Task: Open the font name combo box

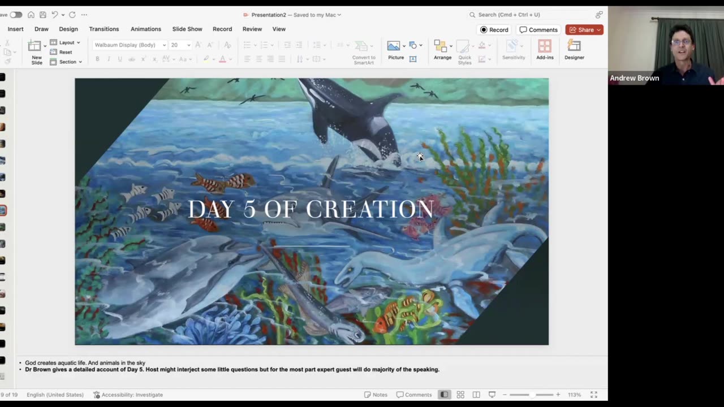Action: tap(130, 45)
